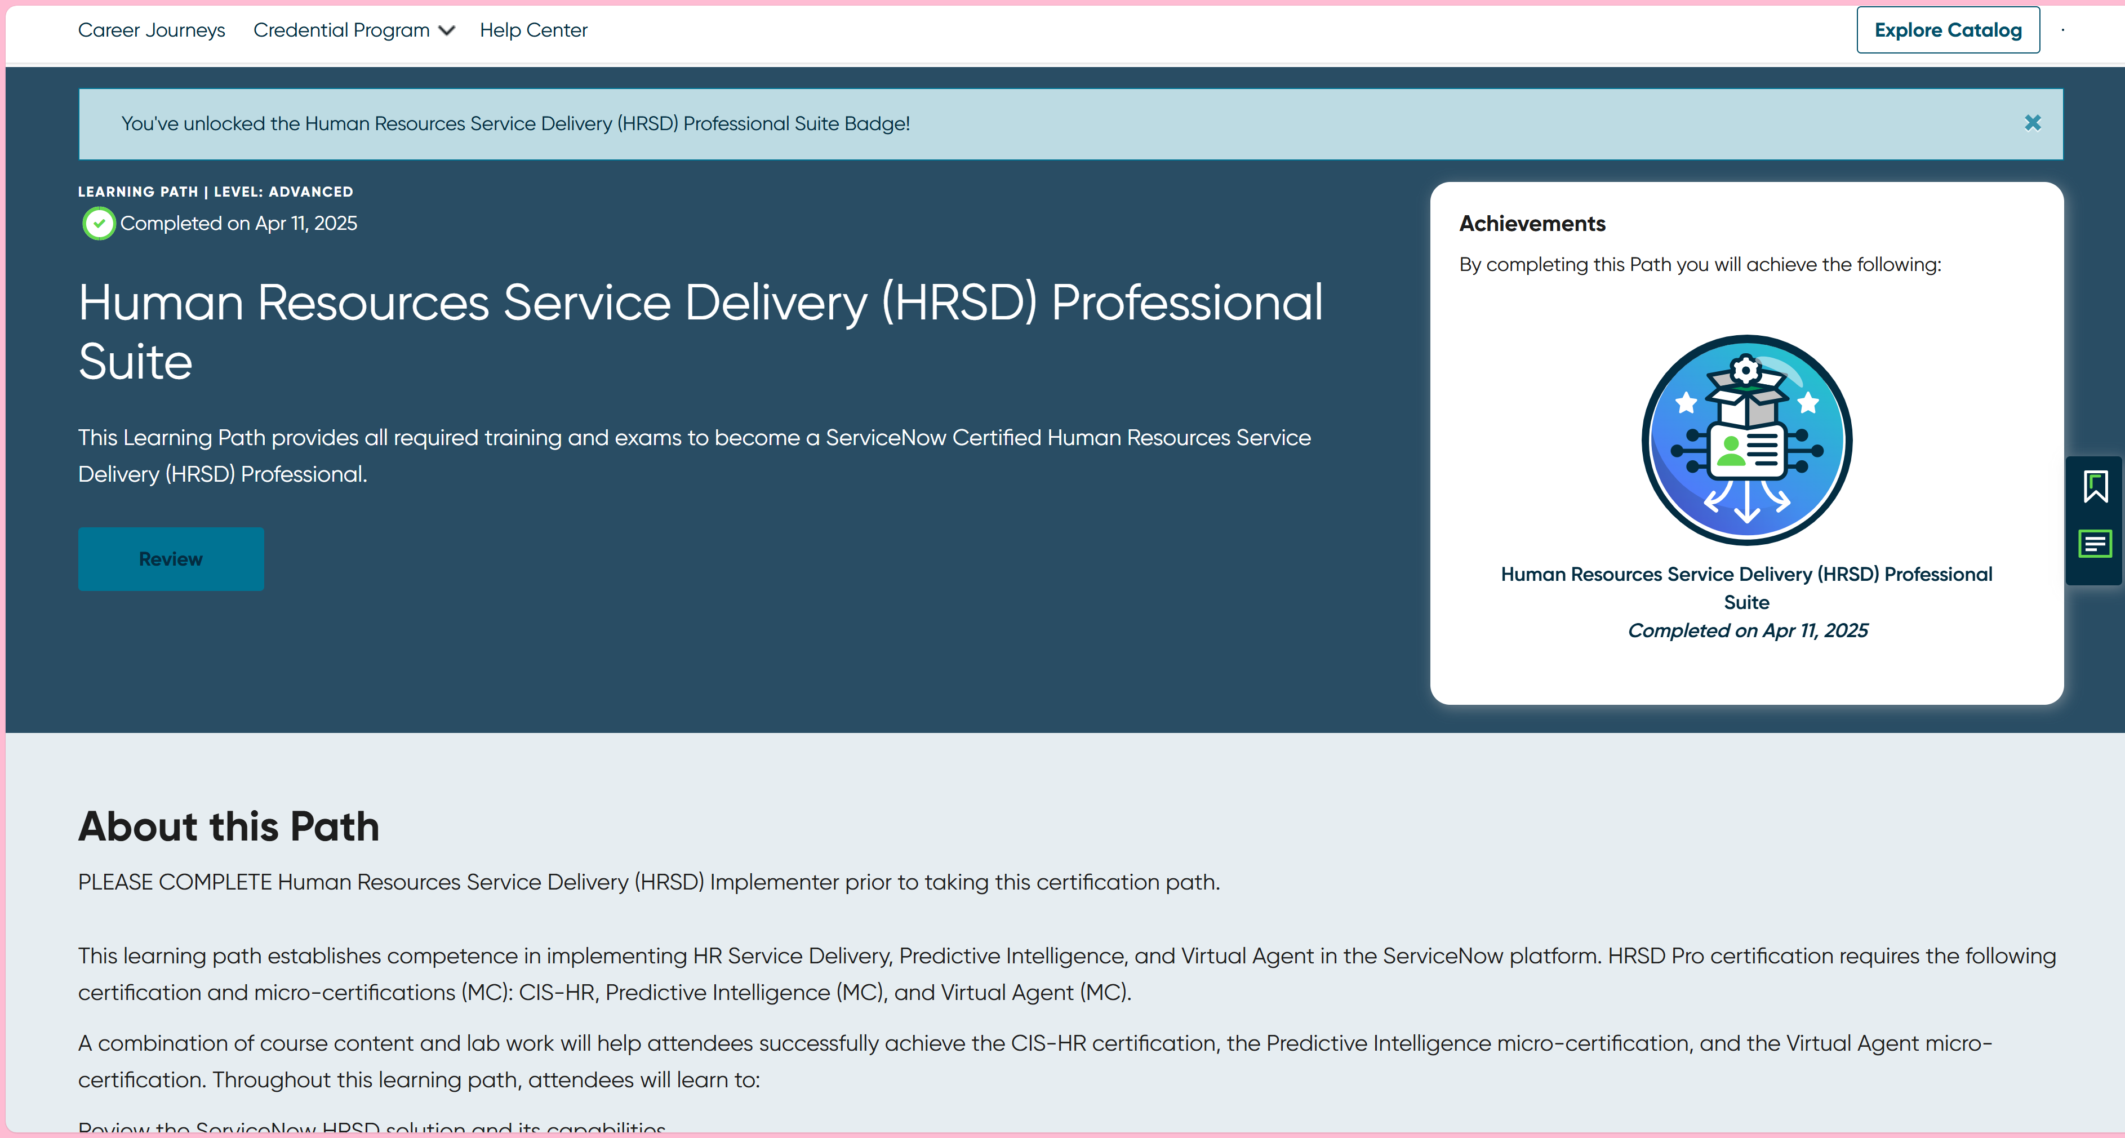The height and width of the screenshot is (1138, 2125).
Task: Click the About this Path heading
Action: pos(229,826)
